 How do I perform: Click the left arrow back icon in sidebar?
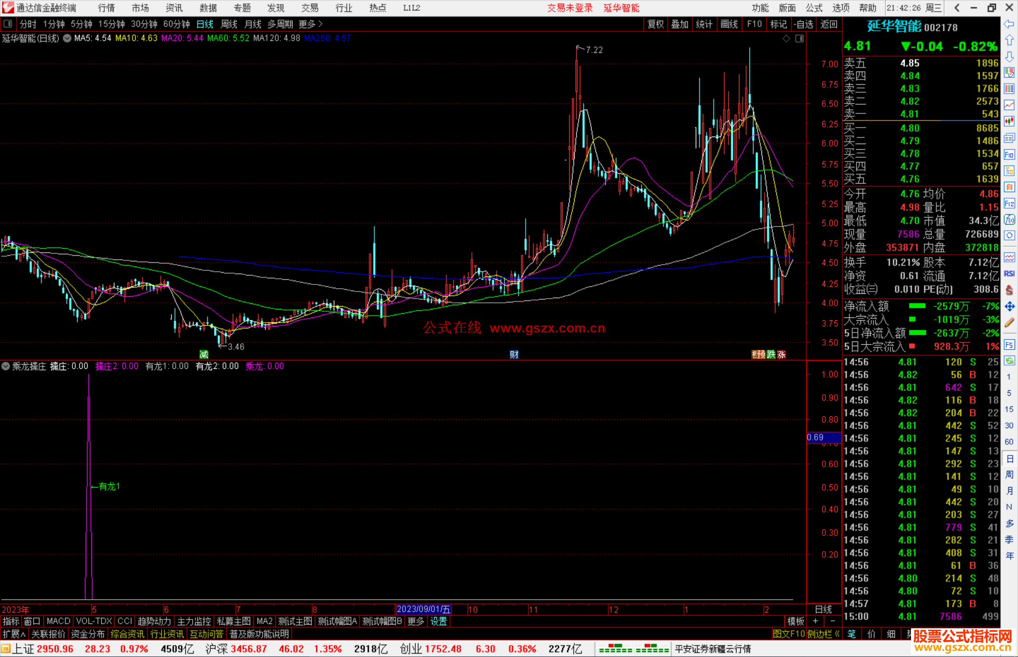coord(1009,24)
